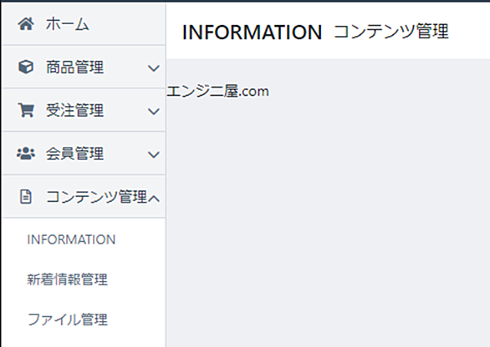Image resolution: width=490 pixels, height=347 pixels.
Task: Open the ホーム menu item
Action: click(x=84, y=24)
